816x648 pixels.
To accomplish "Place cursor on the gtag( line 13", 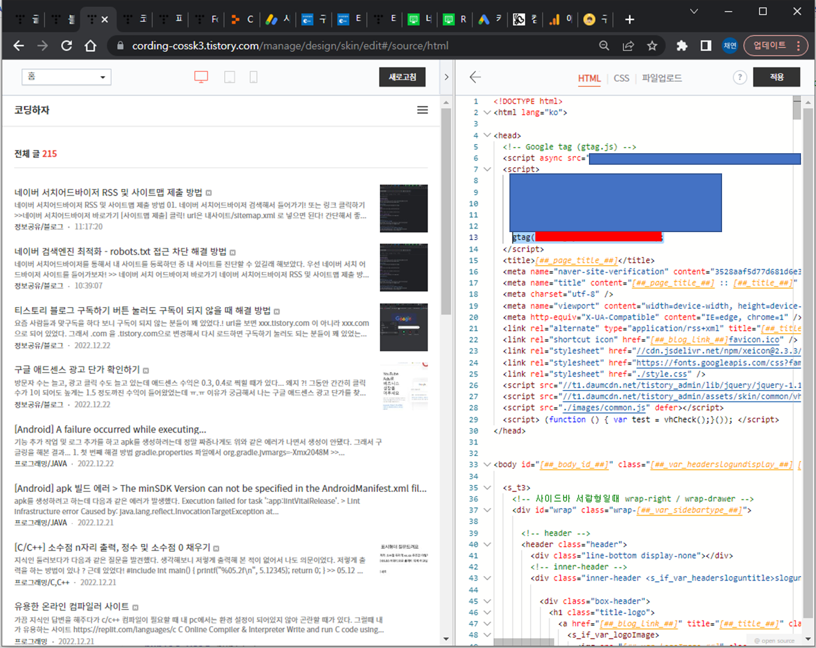I will [x=587, y=237].
